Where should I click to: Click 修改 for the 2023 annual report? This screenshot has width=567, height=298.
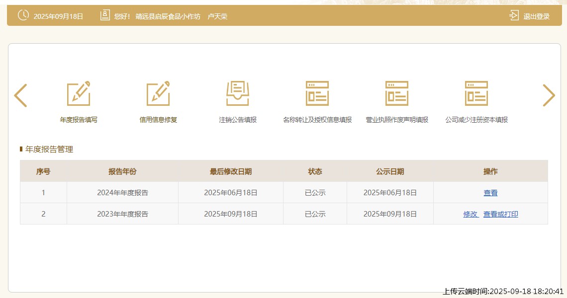tap(471, 214)
